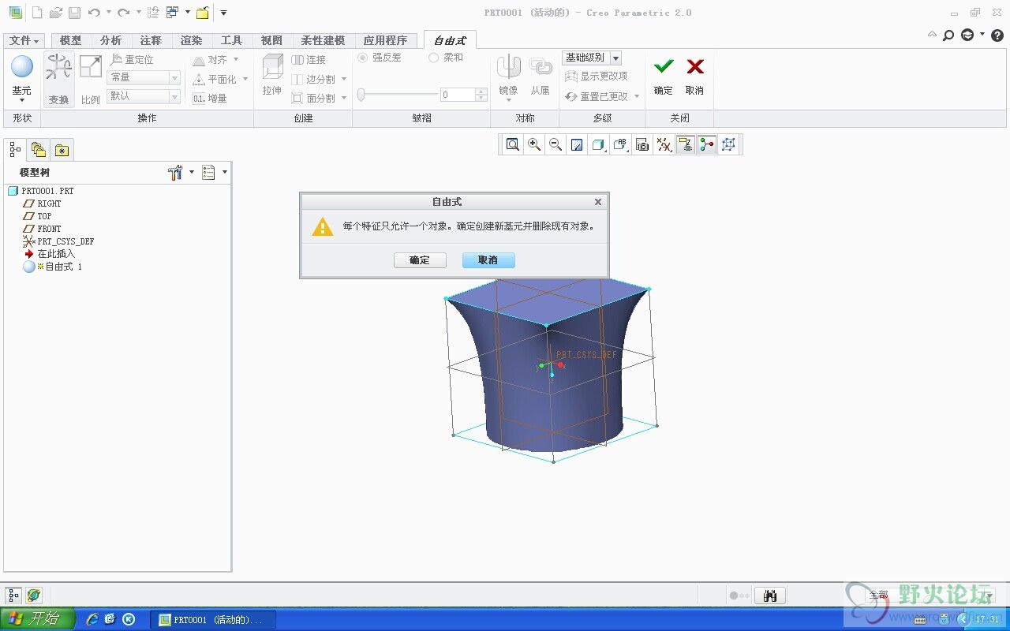Select the 比例 scale tool
This screenshot has height=631, width=1010.
[91, 79]
